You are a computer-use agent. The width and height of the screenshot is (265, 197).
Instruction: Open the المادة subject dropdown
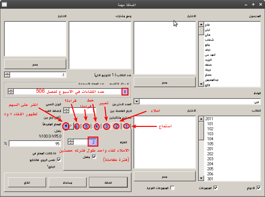pos(137,101)
